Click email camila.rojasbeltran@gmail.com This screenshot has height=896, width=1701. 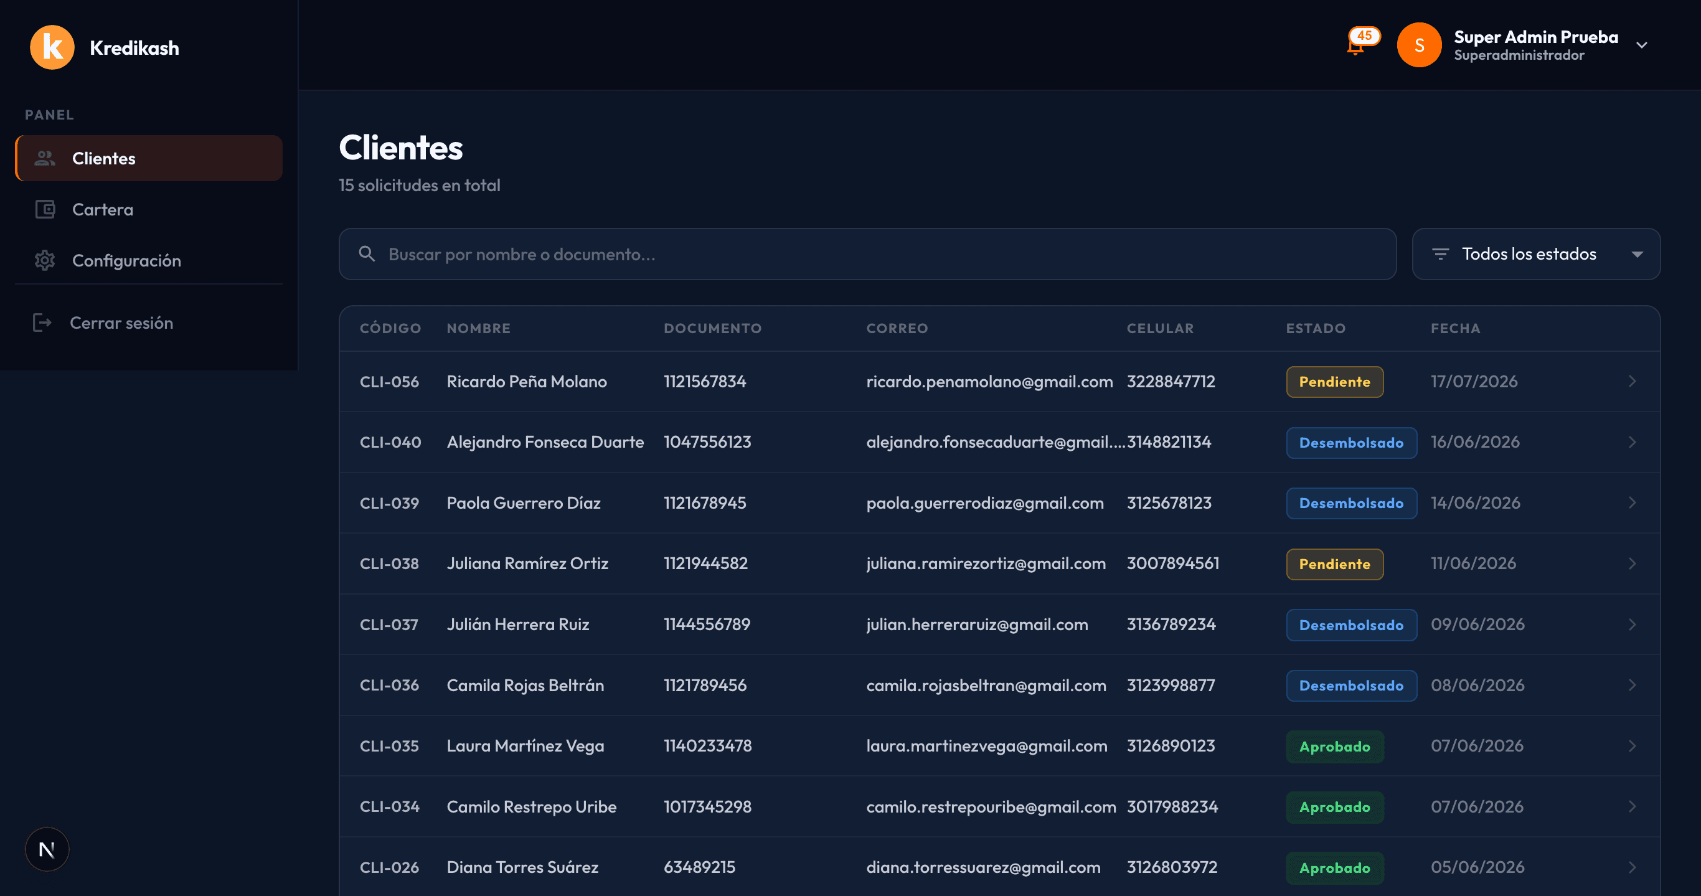pos(986,685)
